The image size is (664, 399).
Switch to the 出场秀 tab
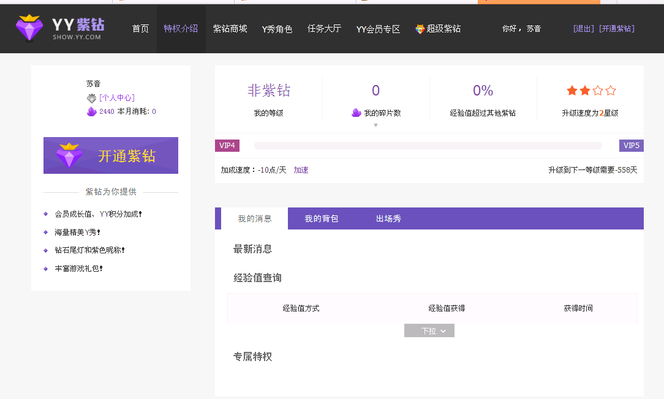(x=388, y=218)
